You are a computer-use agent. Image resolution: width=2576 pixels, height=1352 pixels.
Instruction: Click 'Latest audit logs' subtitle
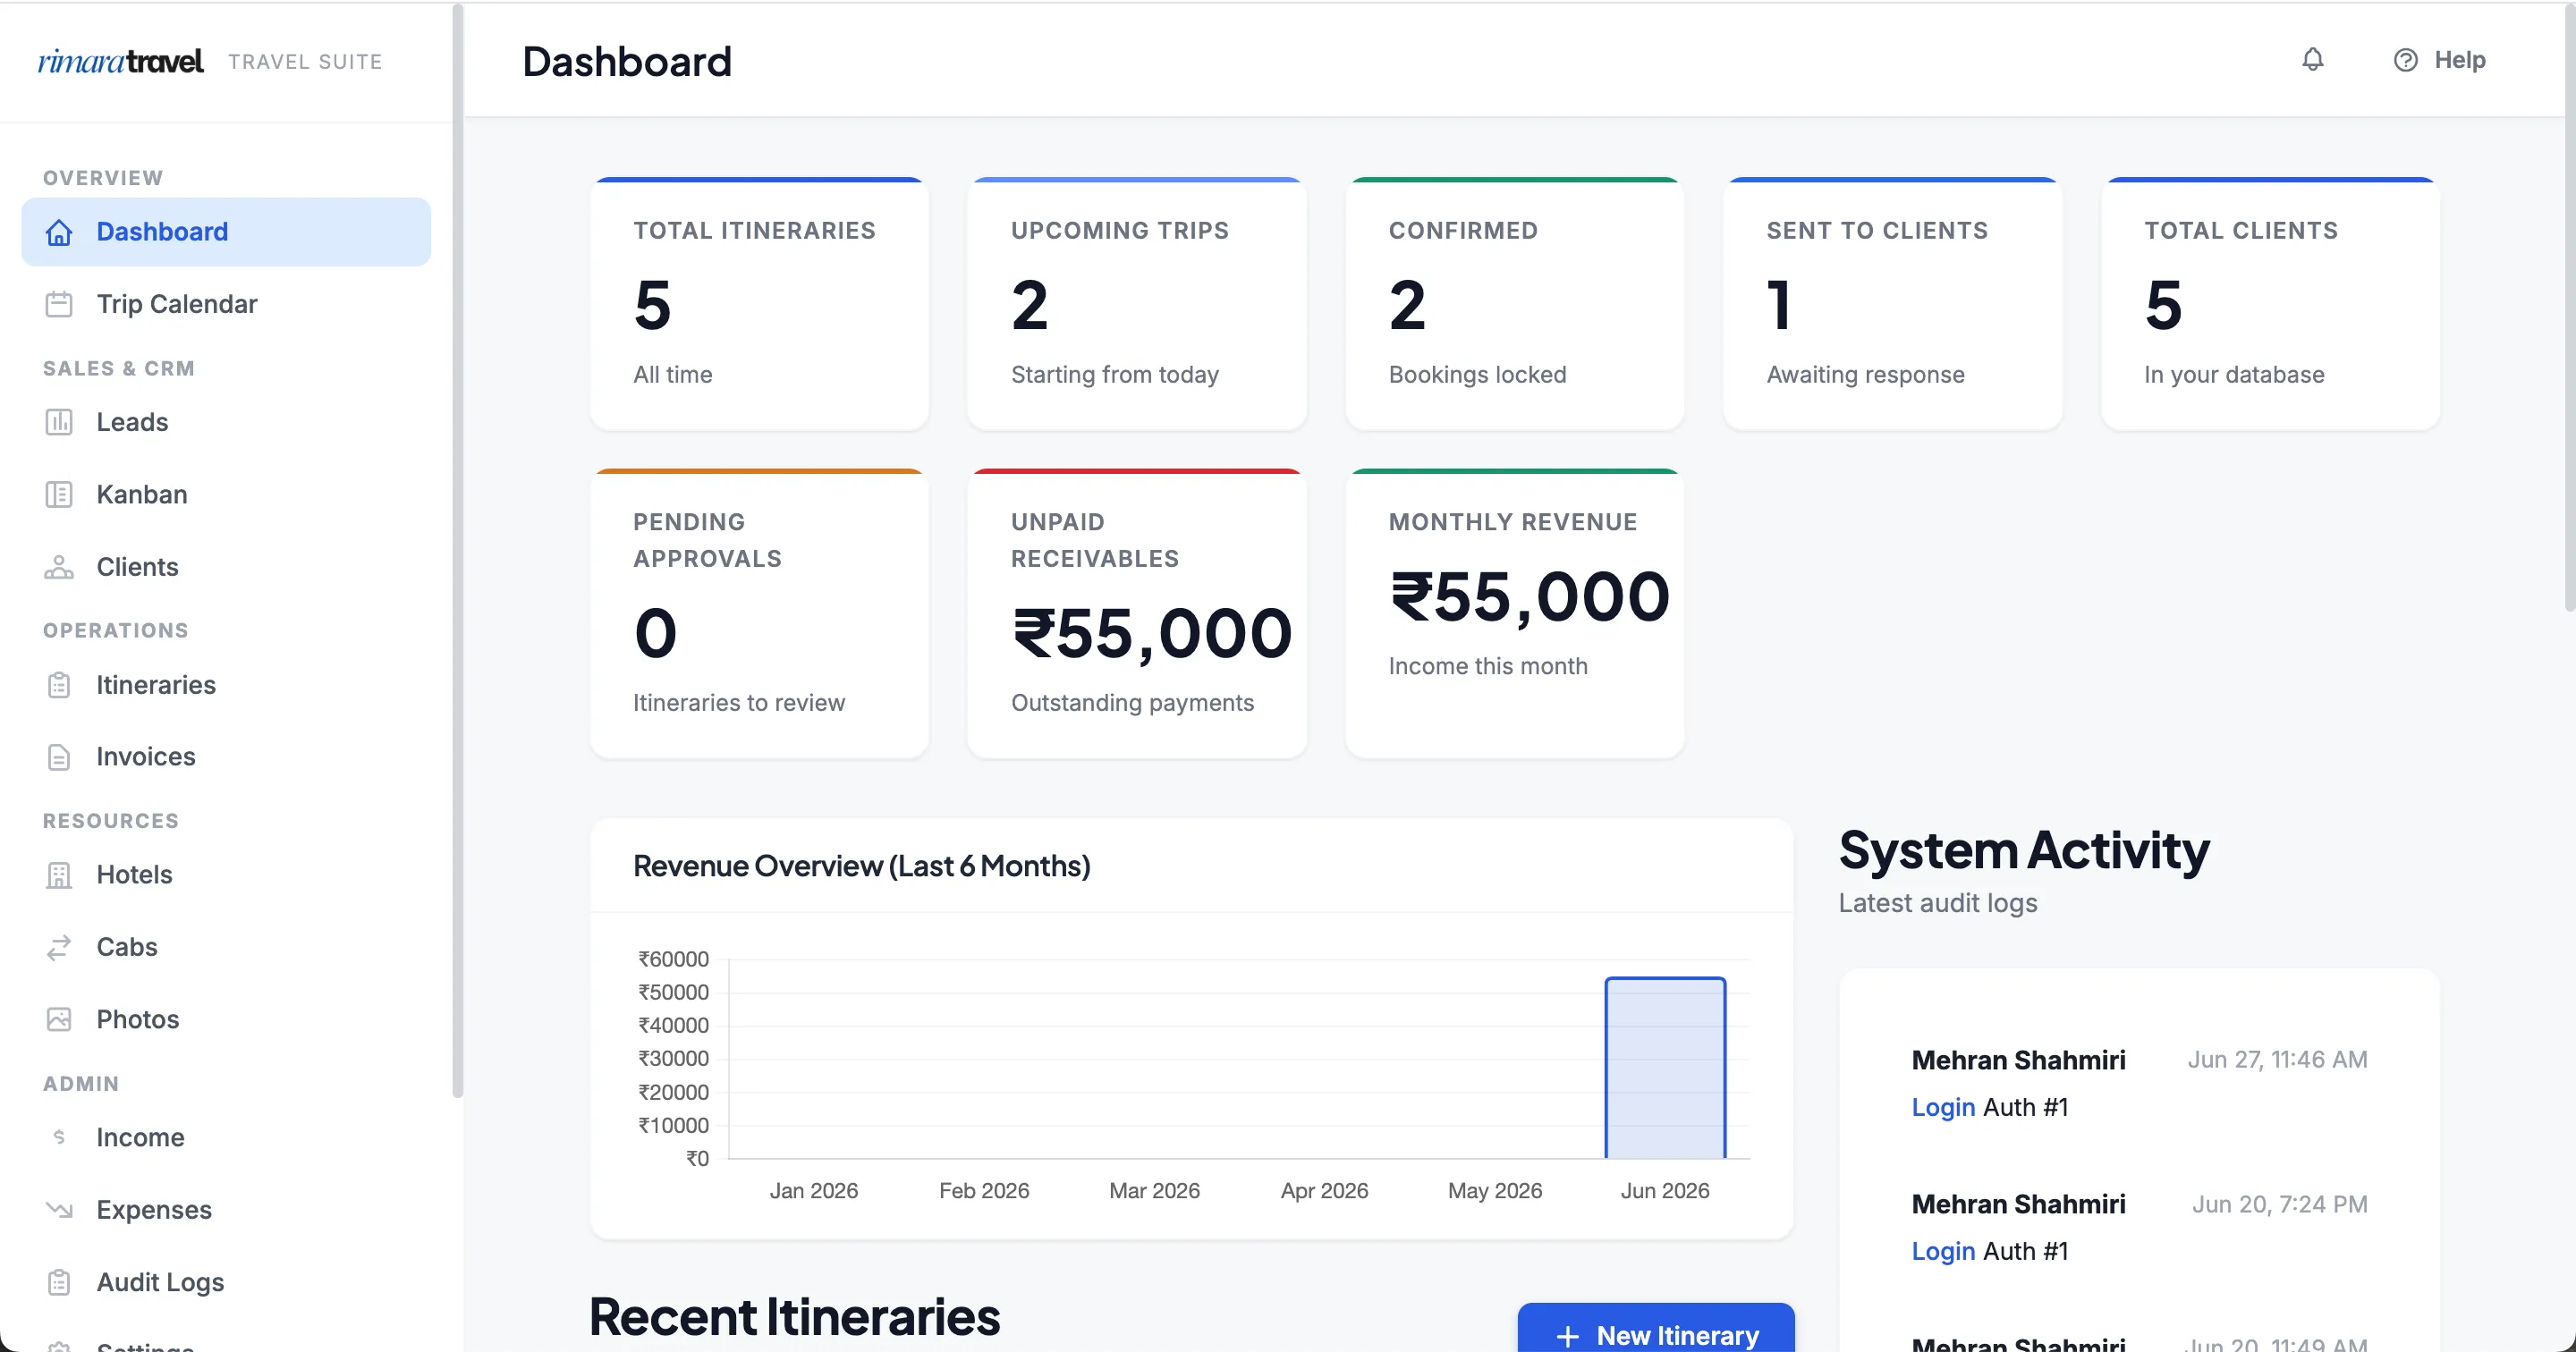pyautogui.click(x=1938, y=903)
